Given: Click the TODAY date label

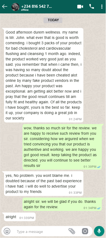Looking at the screenshot, I should coord(53,20).
